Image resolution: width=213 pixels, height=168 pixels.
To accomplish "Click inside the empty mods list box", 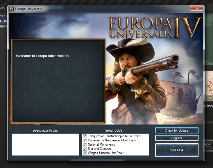I will pos(45,144).
